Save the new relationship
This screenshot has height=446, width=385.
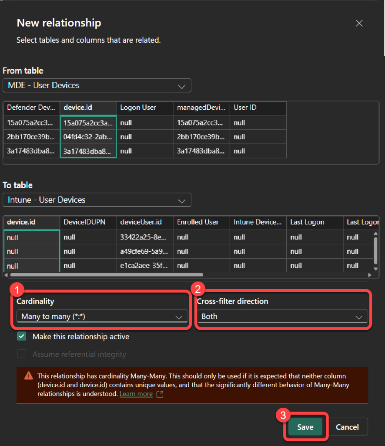coord(305,427)
